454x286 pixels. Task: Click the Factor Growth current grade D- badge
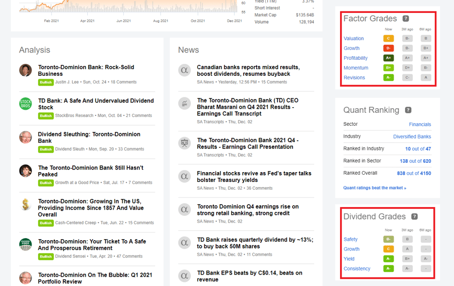(388, 48)
